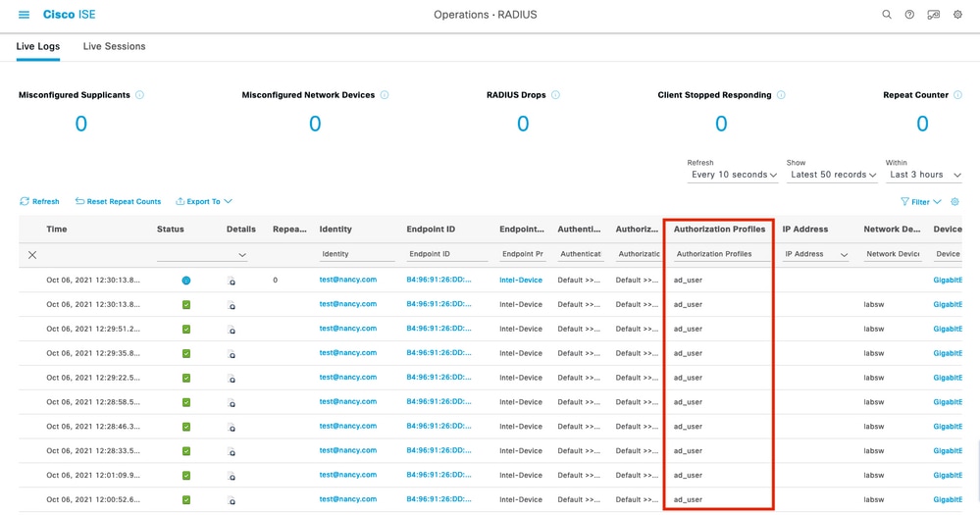Open details icon for 12:28:46.3 log row

pos(232,427)
